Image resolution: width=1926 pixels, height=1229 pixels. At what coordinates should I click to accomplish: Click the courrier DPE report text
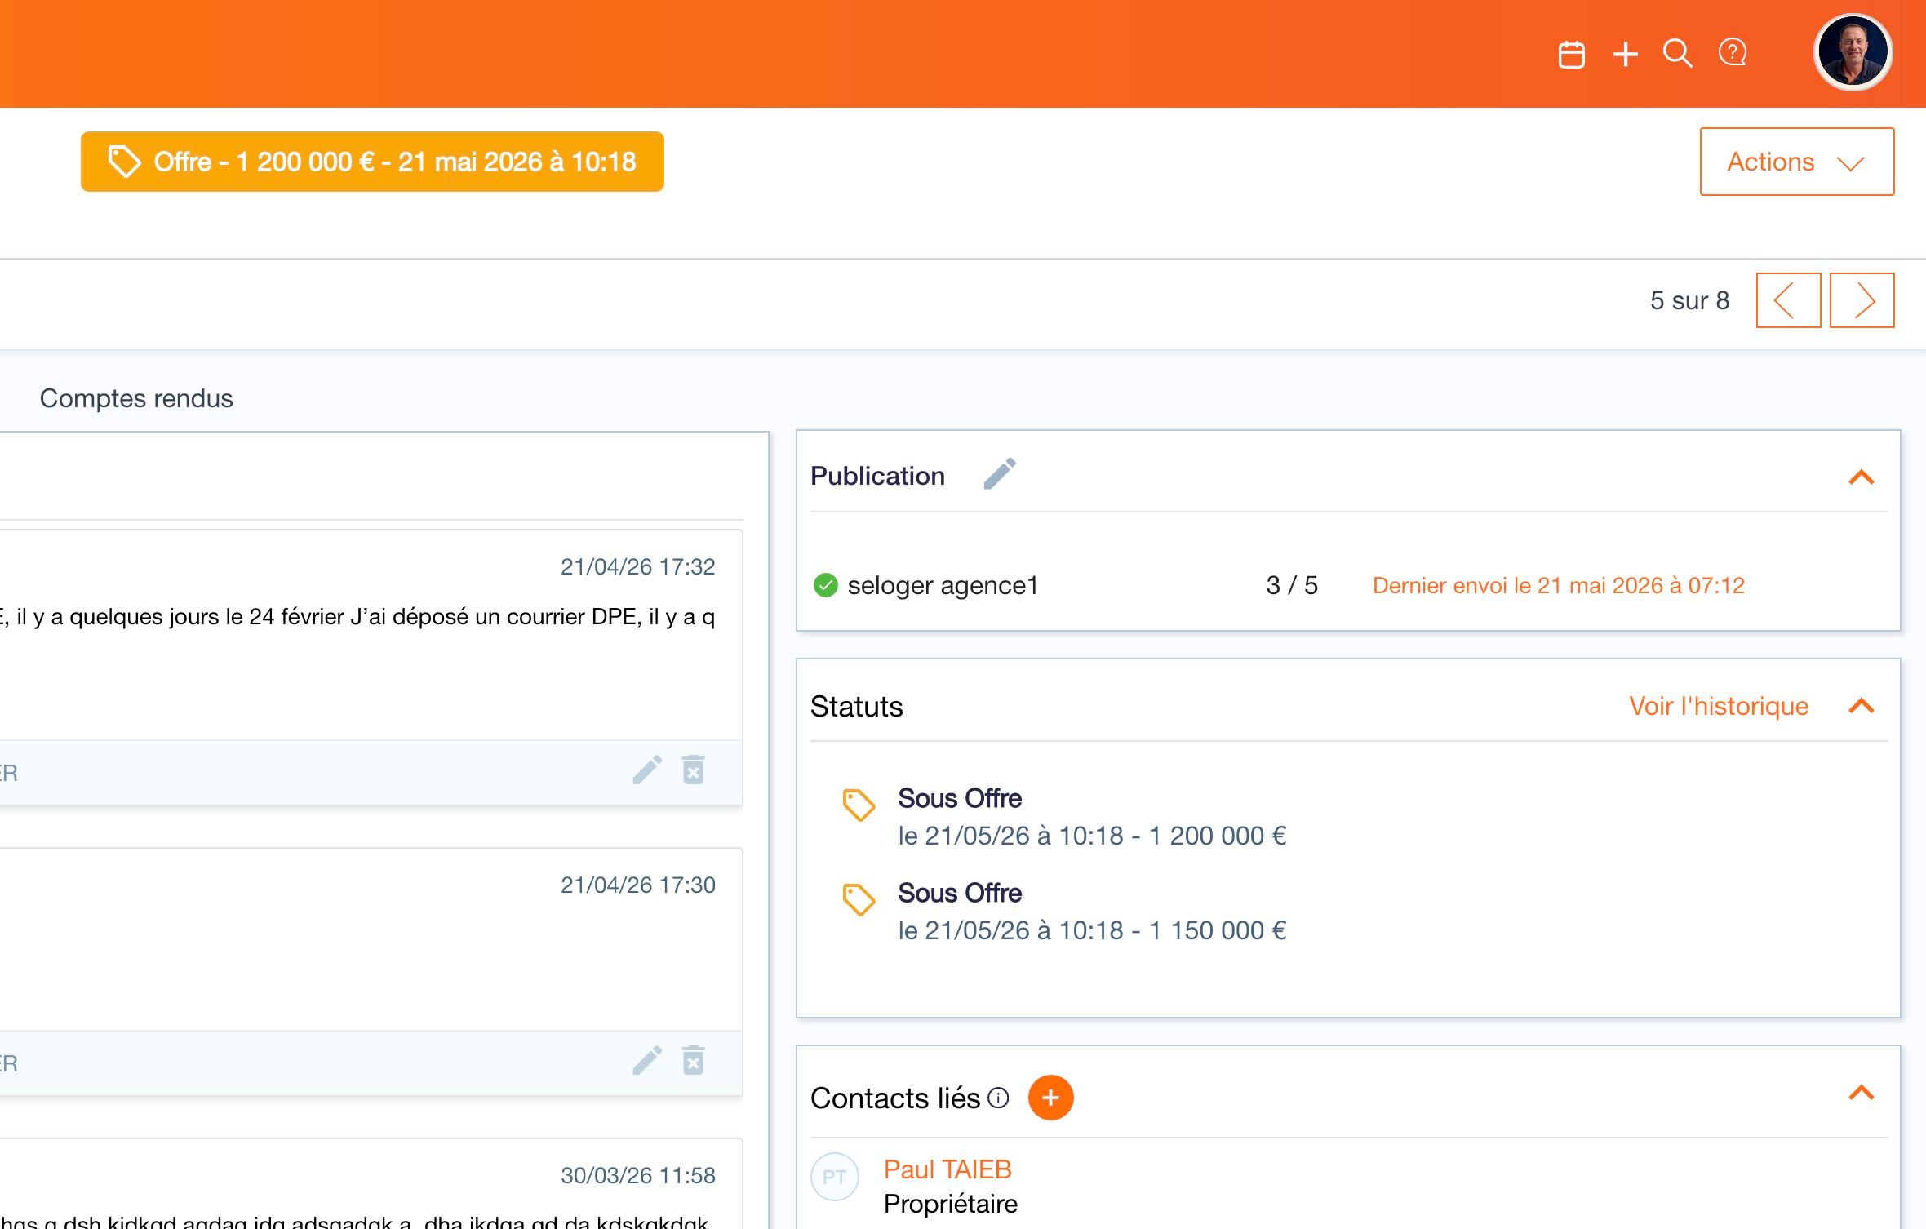357,617
